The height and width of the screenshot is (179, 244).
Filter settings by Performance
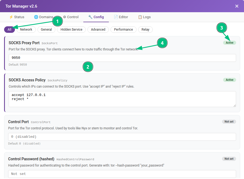coord(123,30)
